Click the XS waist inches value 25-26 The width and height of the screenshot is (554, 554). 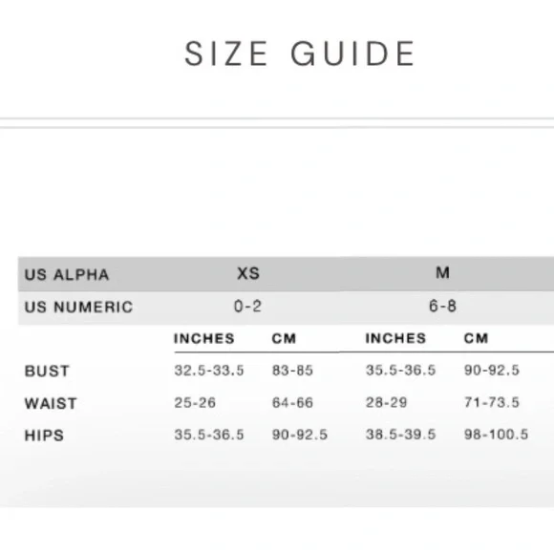click(x=195, y=402)
